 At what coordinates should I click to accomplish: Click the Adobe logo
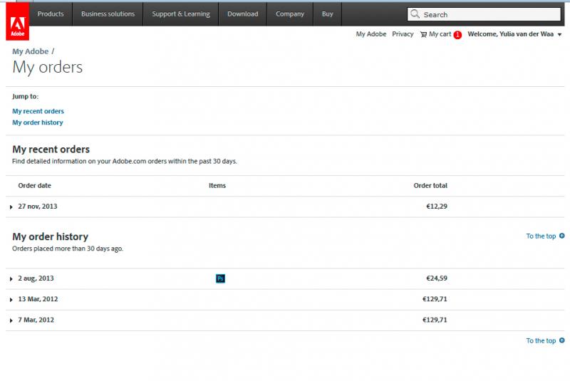point(17,21)
